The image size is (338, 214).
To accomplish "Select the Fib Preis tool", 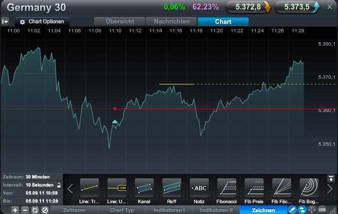I will click(254, 187).
